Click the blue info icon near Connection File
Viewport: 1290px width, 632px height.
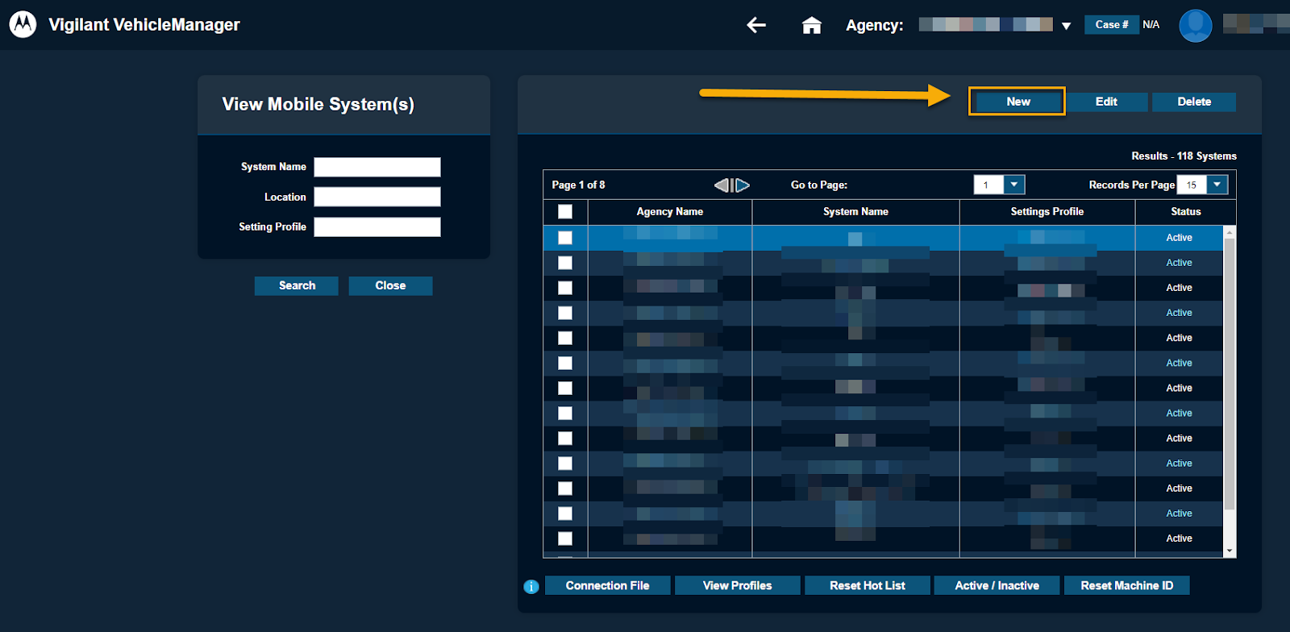coord(531,586)
